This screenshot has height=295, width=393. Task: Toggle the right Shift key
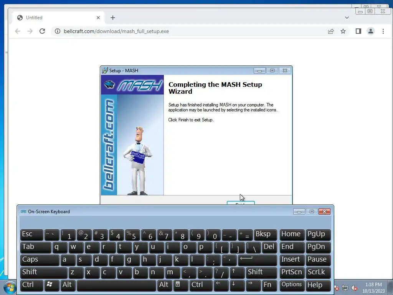pos(261,273)
